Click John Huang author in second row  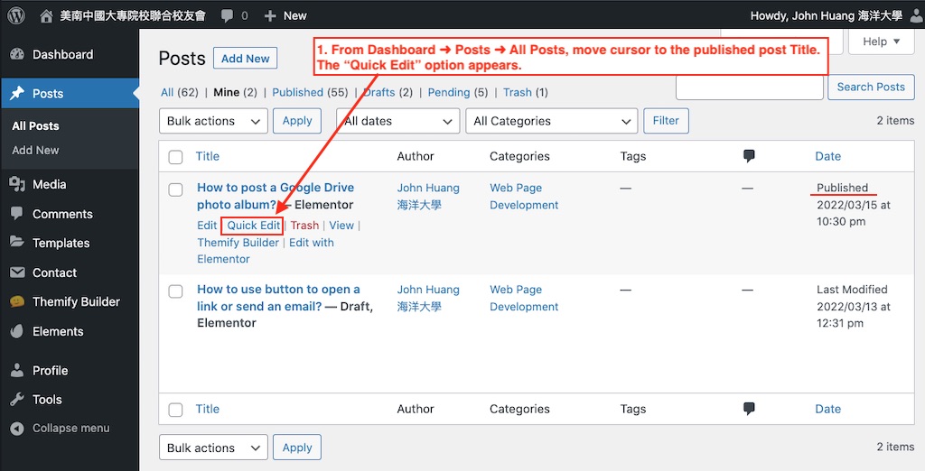point(427,298)
